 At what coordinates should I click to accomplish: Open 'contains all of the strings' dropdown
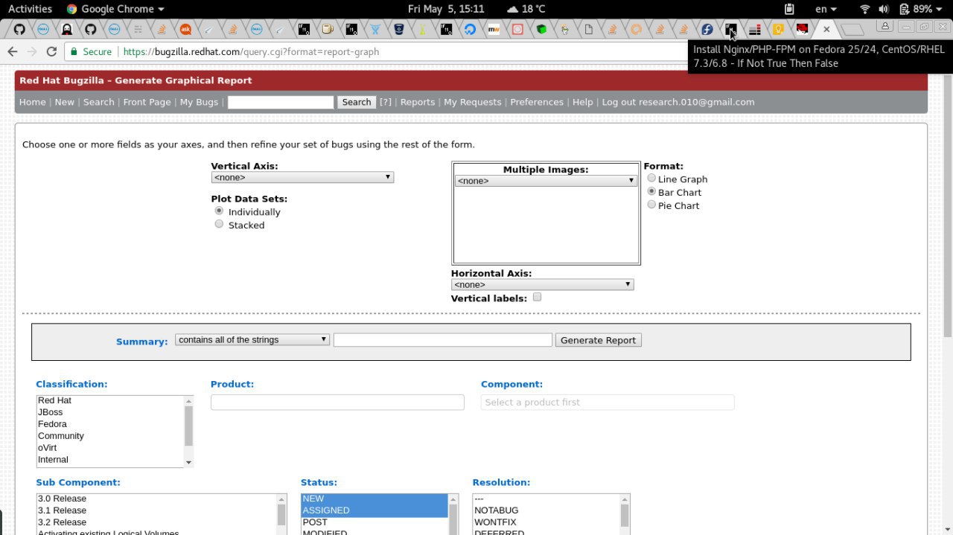252,339
